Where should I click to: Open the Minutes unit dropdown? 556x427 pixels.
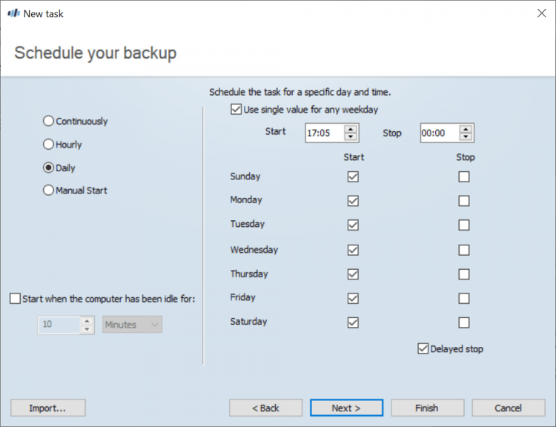tap(132, 325)
